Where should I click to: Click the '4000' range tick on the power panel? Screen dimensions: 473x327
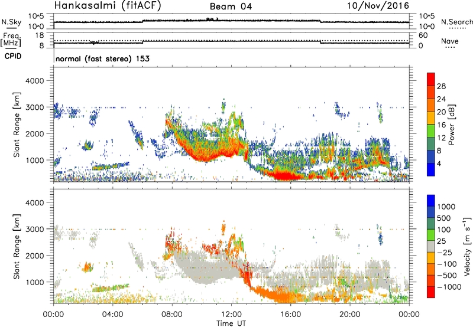(x=35, y=81)
